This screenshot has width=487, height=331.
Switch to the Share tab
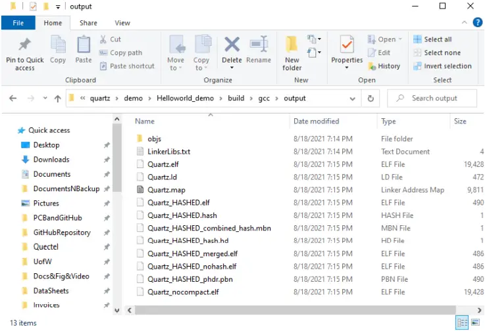coord(88,23)
